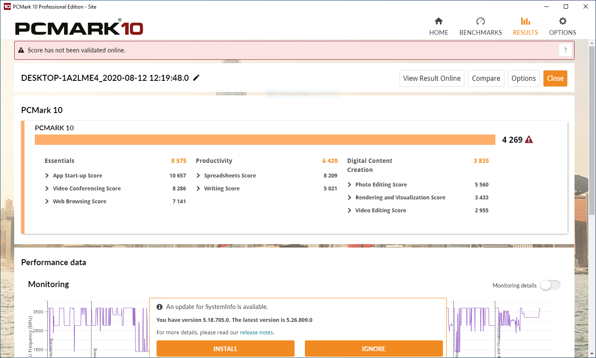Click the info icon in the SystemInfo update notice
Screen dimensions: 596x358
[160, 307]
